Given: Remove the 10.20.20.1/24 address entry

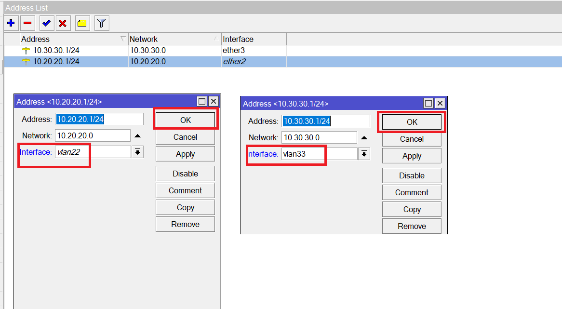Looking at the screenshot, I should pyautogui.click(x=185, y=224).
